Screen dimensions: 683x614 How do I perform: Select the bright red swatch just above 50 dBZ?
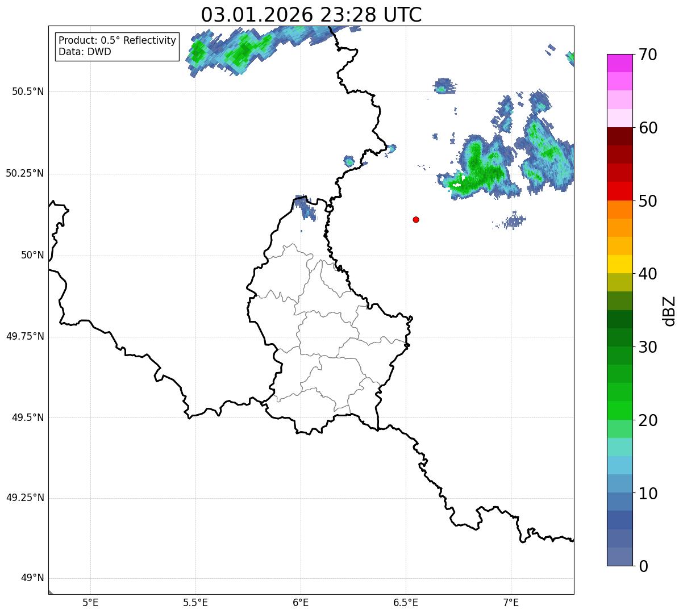619,191
